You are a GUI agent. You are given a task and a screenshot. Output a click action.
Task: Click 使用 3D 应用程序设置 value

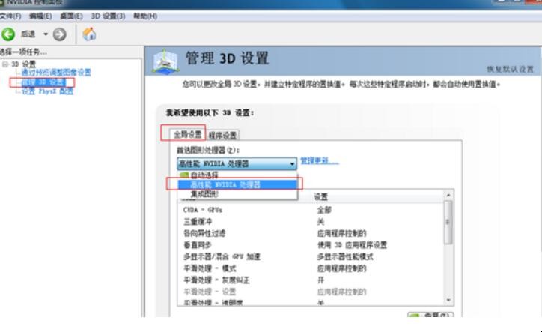point(352,245)
